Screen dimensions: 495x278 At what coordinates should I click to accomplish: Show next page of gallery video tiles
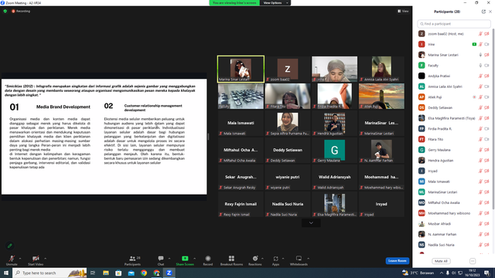coord(311,223)
